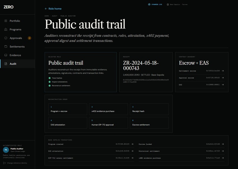238x169 pixels.
Task: Click the arrow for EIP-712 canary settlement
Action: click(x=132, y=158)
